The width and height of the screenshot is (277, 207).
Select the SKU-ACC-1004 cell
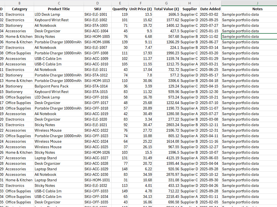tap(98, 31)
